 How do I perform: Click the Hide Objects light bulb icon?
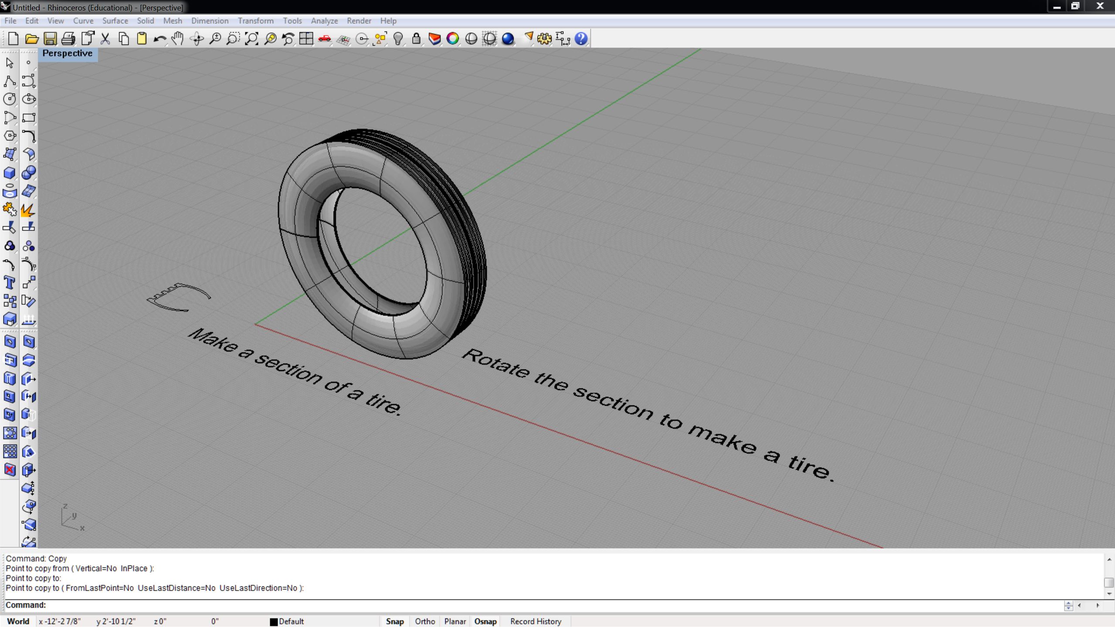click(398, 39)
